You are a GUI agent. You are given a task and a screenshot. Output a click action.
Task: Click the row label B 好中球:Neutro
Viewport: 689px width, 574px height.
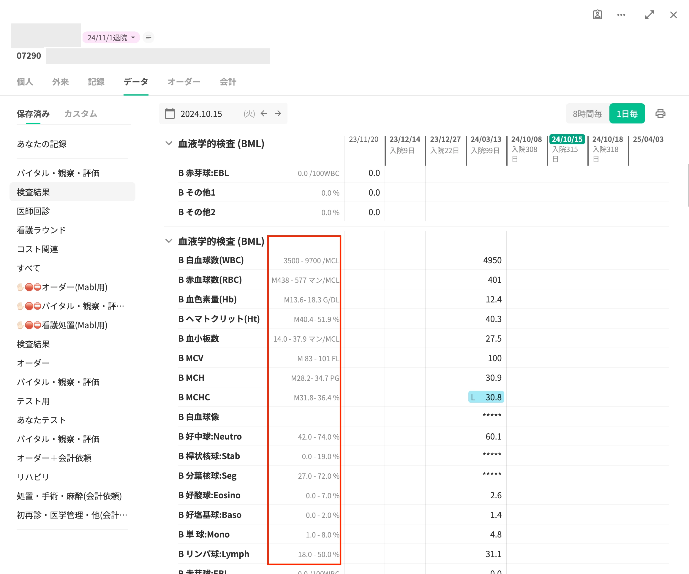[210, 437]
